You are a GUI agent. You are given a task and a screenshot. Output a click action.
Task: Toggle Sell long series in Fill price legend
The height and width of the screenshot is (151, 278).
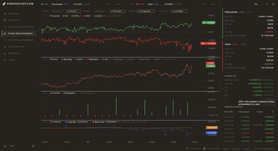tap(118, 59)
